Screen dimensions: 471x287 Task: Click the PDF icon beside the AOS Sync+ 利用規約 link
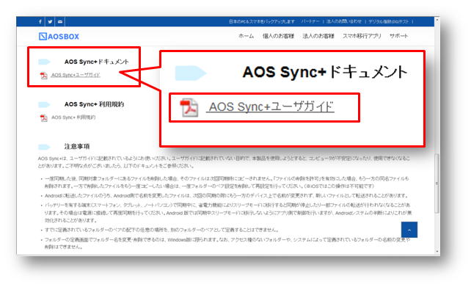coord(44,117)
